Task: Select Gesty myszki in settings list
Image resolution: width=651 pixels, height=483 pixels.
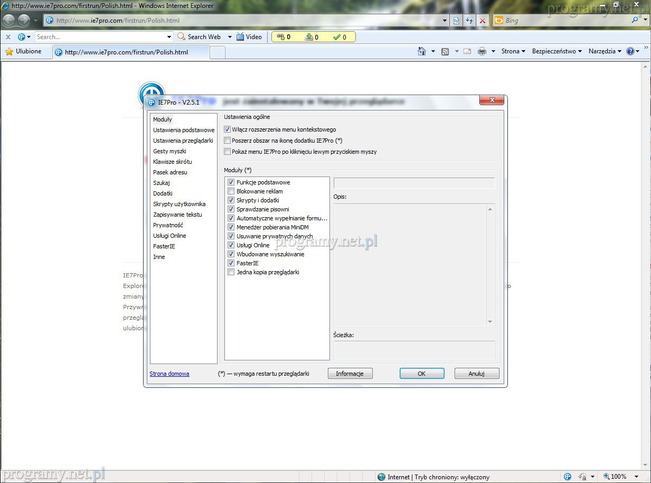Action: pyautogui.click(x=169, y=151)
